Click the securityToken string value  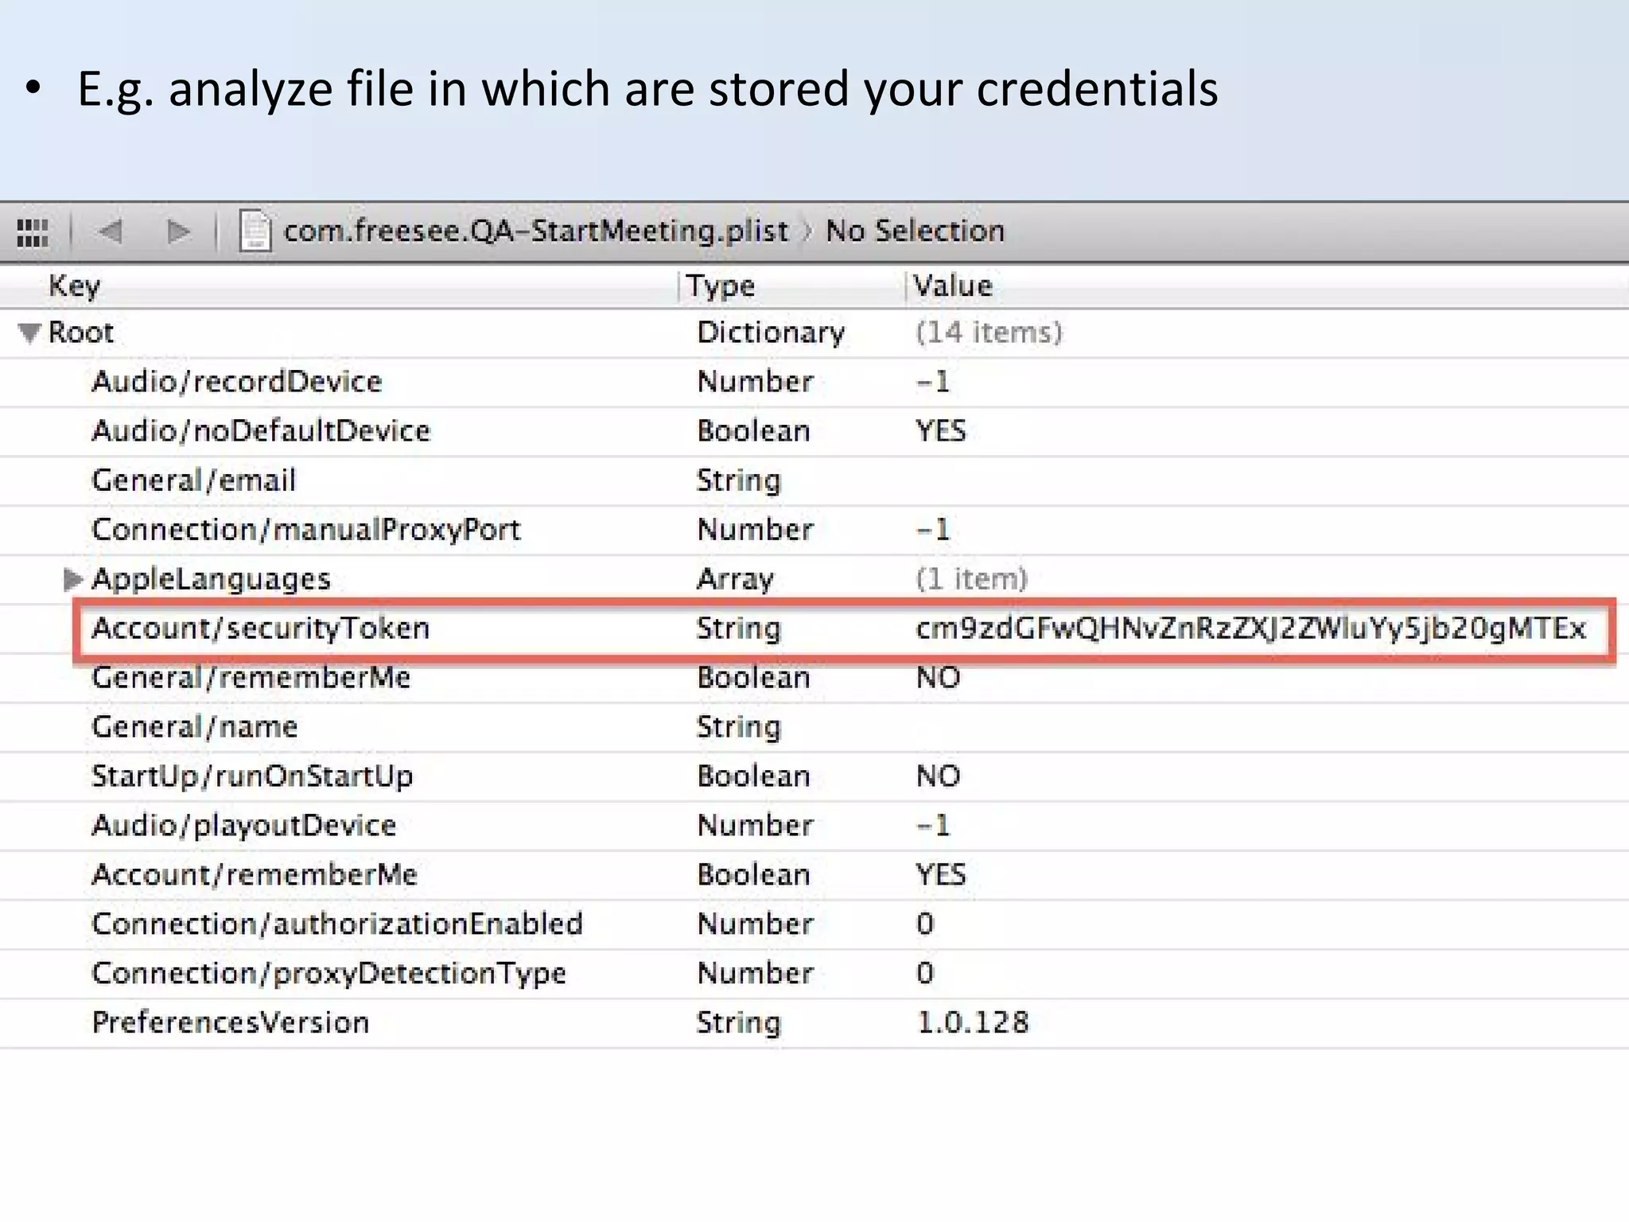pyautogui.click(x=1250, y=629)
